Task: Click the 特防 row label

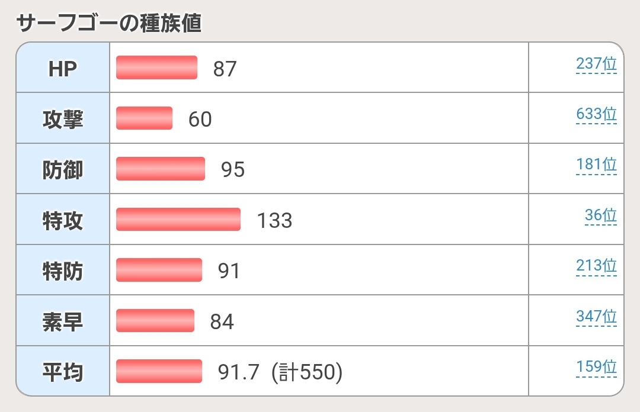Action: point(63,272)
